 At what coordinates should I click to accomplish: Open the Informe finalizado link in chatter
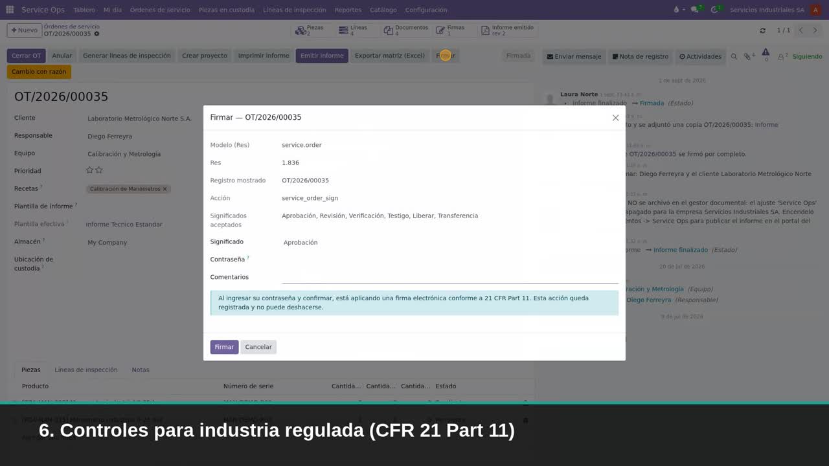(x=680, y=250)
